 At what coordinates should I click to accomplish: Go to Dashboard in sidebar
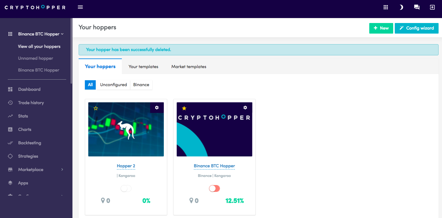click(29, 89)
